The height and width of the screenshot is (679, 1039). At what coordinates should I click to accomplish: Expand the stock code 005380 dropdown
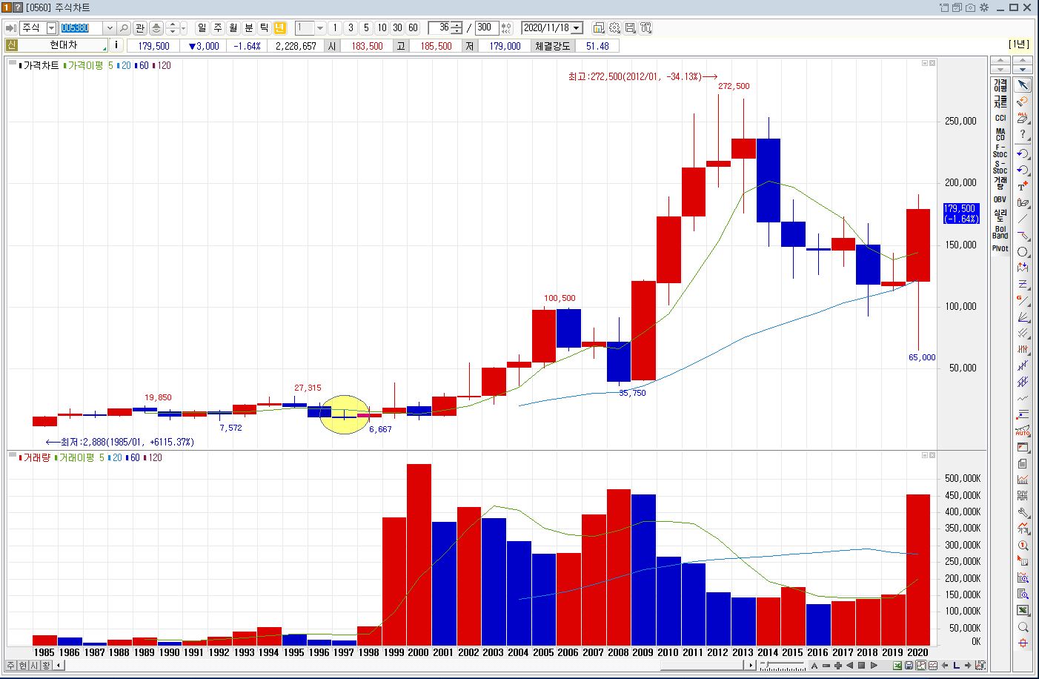click(x=110, y=28)
